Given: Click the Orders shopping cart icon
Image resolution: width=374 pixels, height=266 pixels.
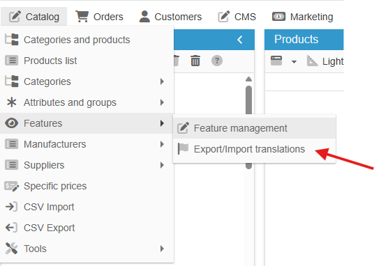Looking at the screenshot, I should [x=82, y=16].
